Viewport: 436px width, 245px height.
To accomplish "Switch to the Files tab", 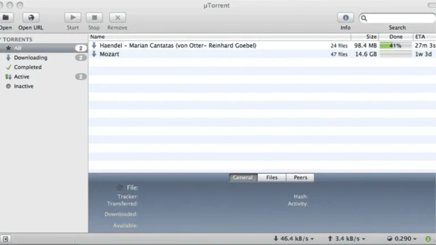I will pyautogui.click(x=272, y=178).
